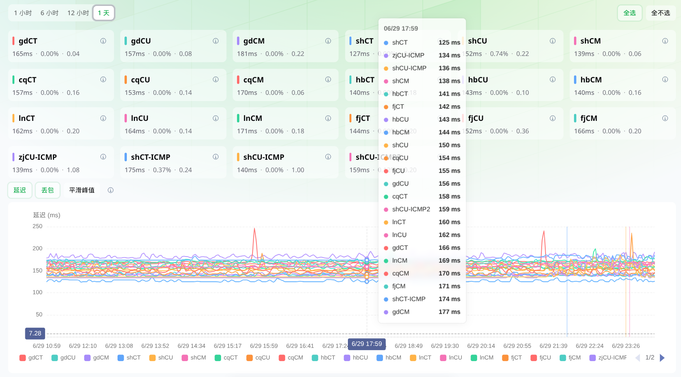The width and height of the screenshot is (681, 377).
Task: Click info icon on cqCU card
Action: click(x=216, y=79)
